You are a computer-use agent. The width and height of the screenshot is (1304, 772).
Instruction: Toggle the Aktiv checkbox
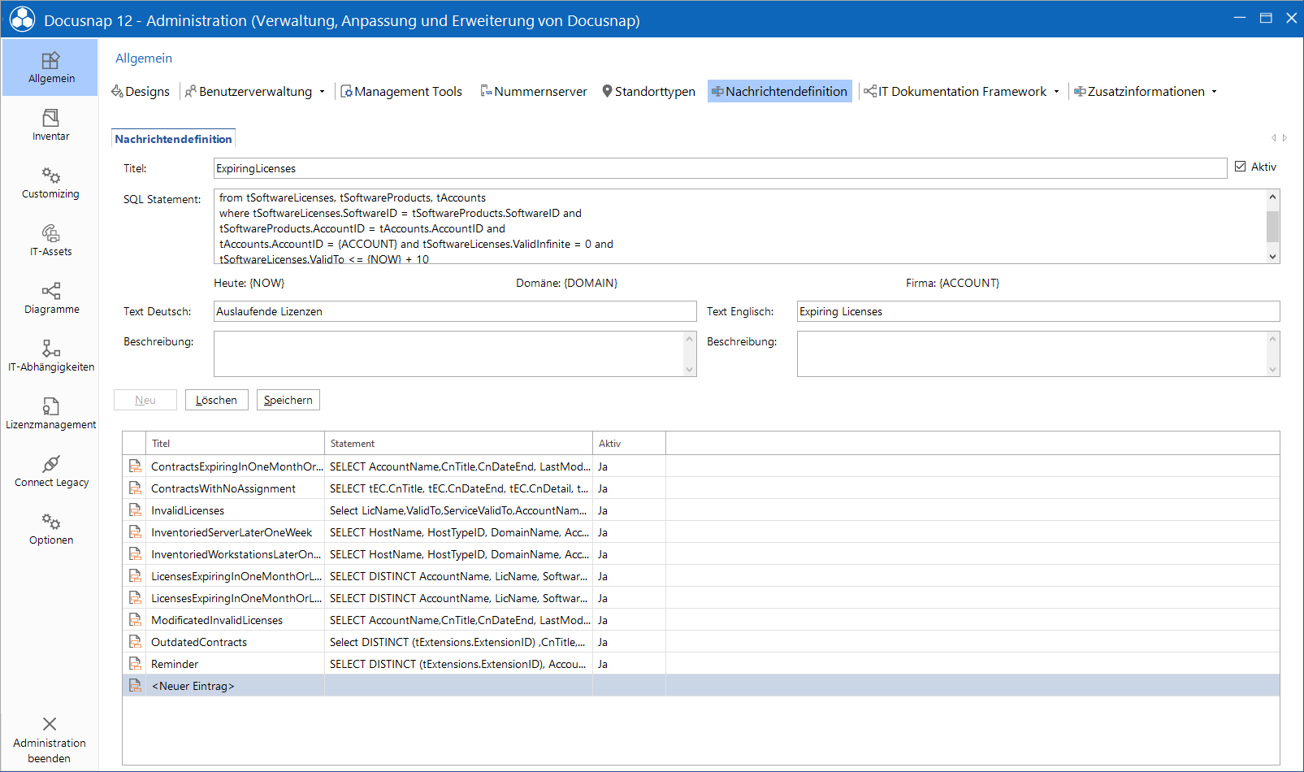point(1240,167)
